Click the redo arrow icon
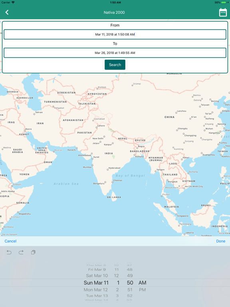The width and height of the screenshot is (230, 307). (x=21, y=252)
